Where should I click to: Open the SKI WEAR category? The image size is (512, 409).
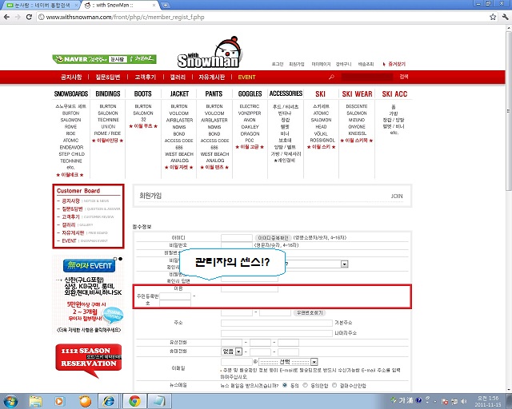pos(357,94)
